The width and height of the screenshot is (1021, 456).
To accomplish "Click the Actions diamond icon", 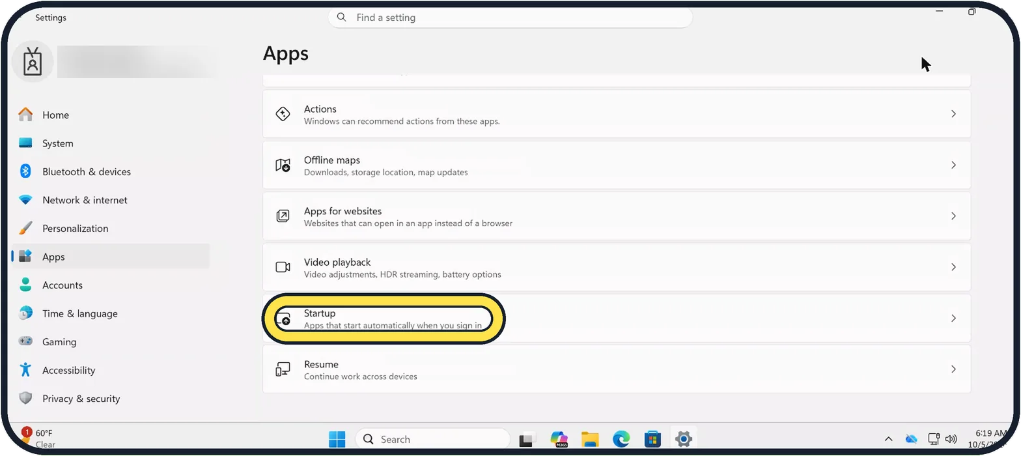I will point(283,114).
